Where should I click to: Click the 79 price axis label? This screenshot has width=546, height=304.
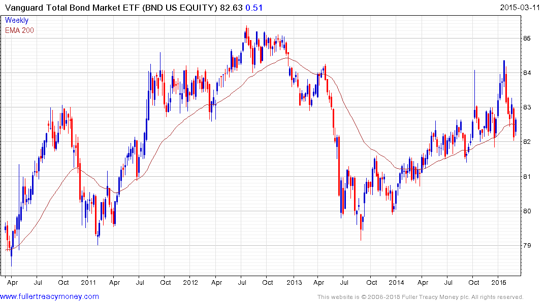tap(527, 246)
